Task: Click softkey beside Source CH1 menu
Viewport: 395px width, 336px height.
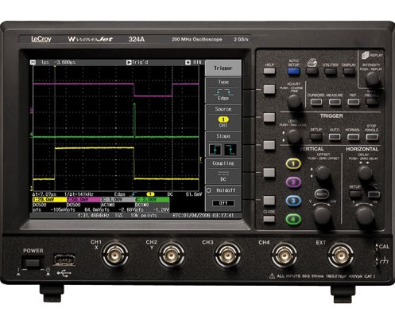Action: click(269, 117)
